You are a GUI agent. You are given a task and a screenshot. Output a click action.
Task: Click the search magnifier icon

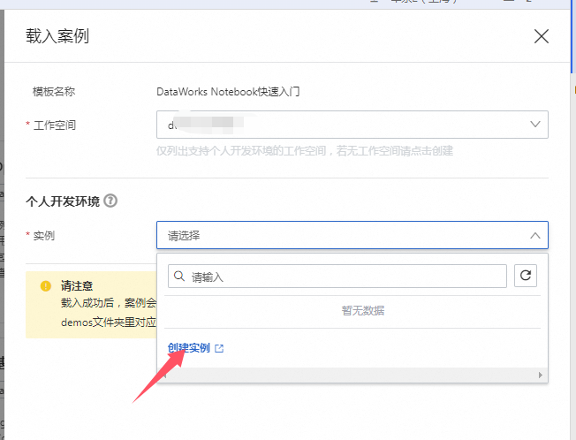click(x=179, y=276)
